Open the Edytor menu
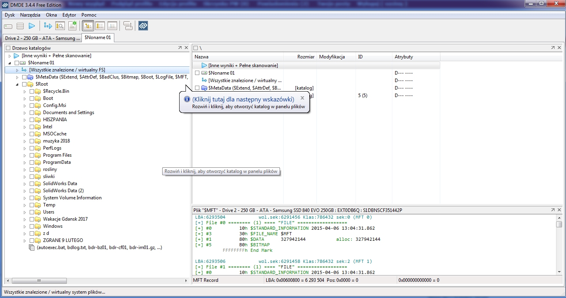The width and height of the screenshot is (566, 298). coord(69,15)
